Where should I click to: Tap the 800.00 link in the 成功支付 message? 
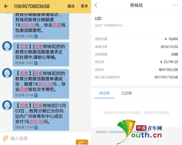(37, 122)
